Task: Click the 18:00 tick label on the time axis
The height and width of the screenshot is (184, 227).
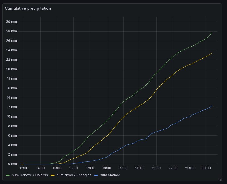Action: 107,168
